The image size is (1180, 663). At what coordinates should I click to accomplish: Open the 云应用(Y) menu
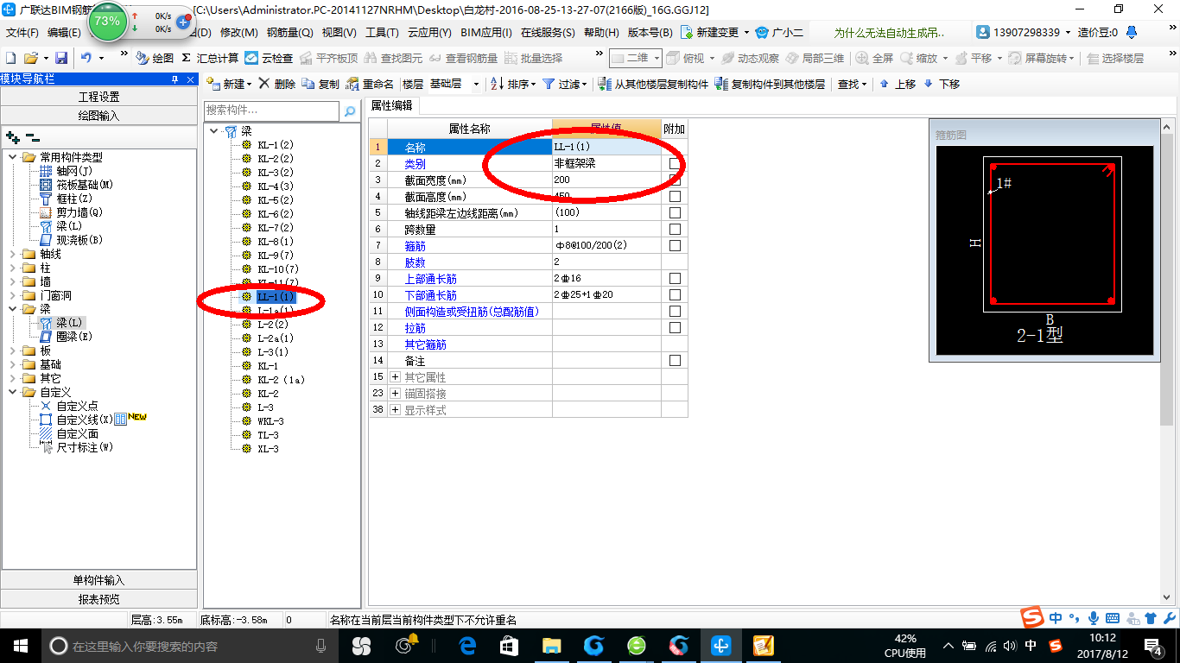429,32
